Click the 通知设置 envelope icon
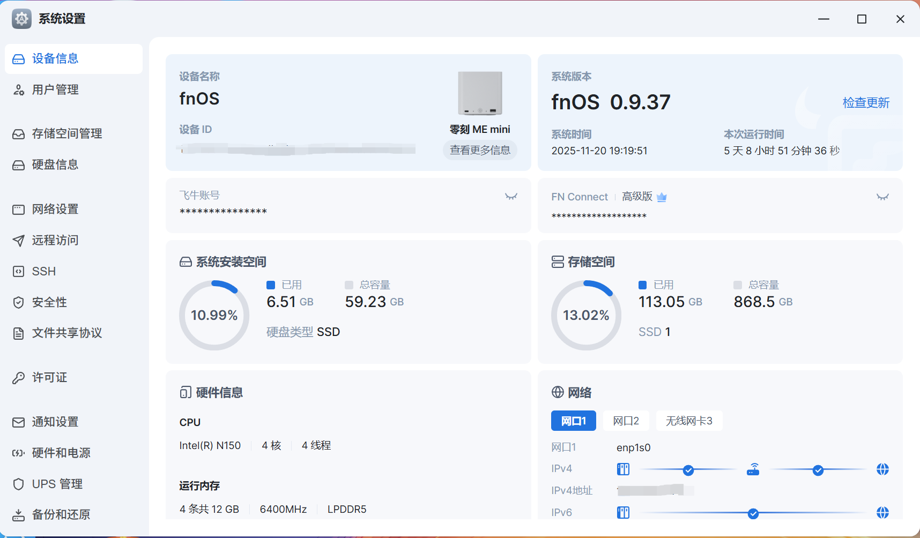 tap(18, 422)
